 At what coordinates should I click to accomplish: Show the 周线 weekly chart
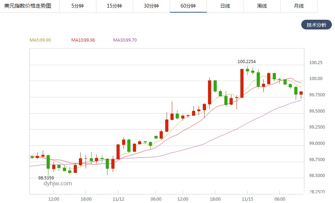(262, 6)
